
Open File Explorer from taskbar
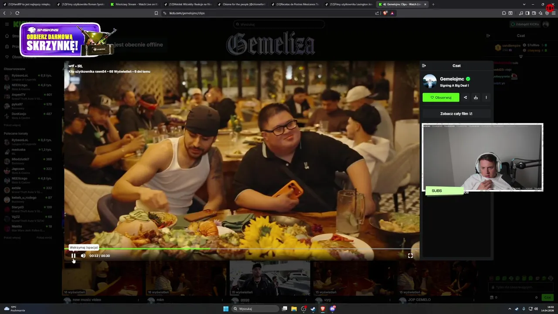[294, 309]
